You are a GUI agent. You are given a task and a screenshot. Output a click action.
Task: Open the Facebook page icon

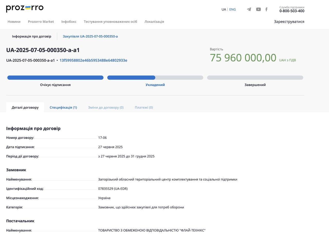pyautogui.click(x=266, y=9)
